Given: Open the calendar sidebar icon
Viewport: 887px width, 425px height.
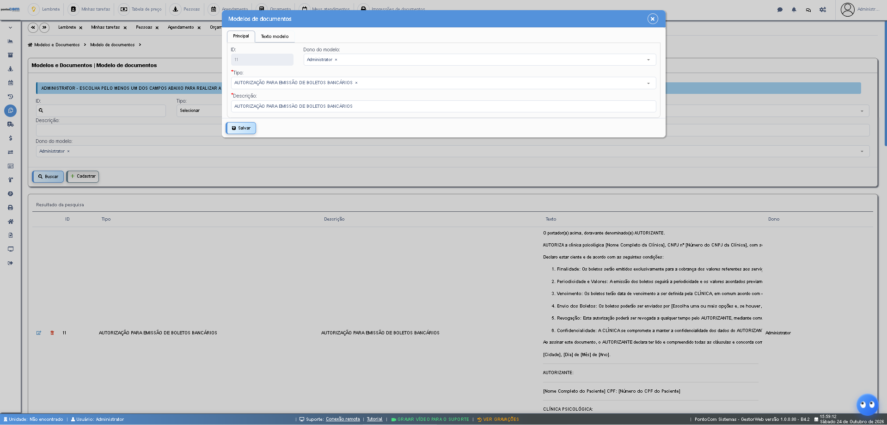Looking at the screenshot, I should [10, 83].
